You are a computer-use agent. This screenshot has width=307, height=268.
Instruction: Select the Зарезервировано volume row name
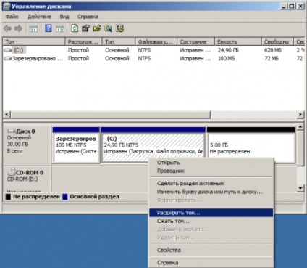[38, 59]
